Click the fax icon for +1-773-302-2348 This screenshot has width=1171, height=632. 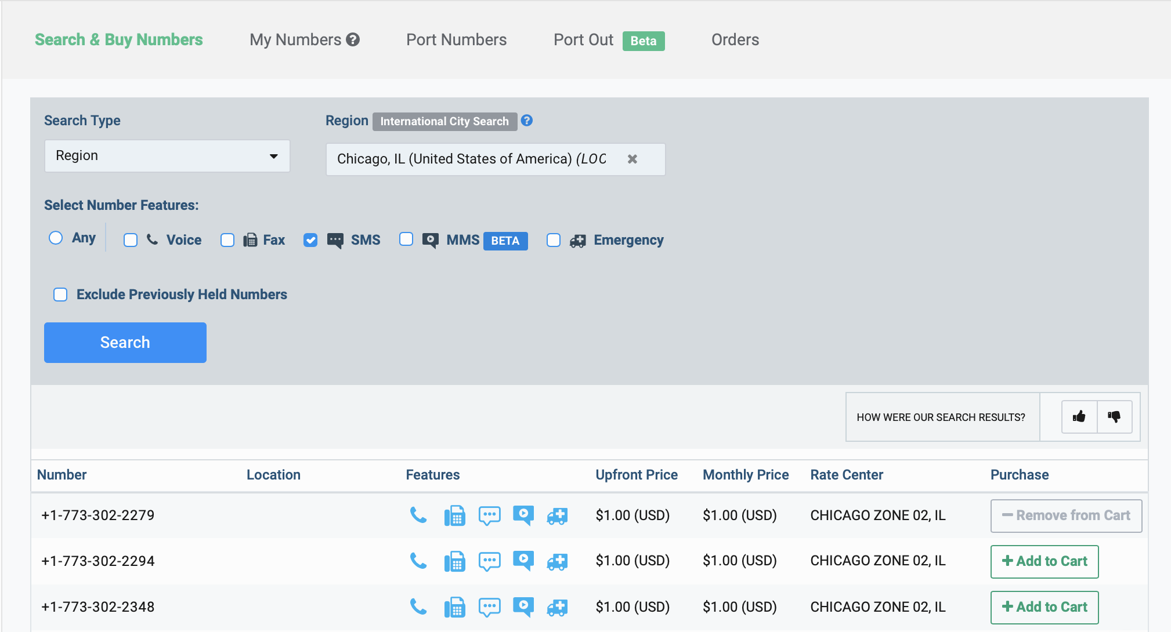455,607
